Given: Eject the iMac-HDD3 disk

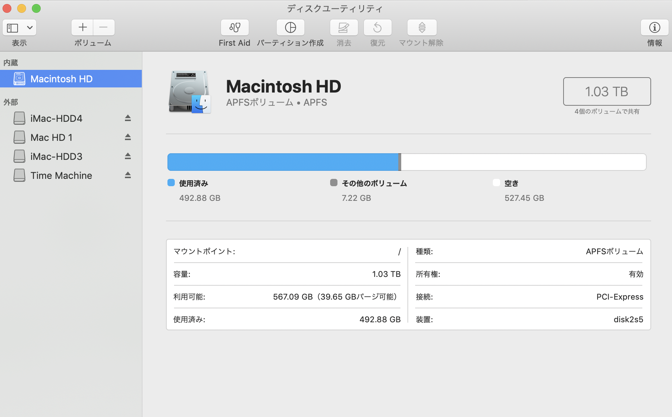Looking at the screenshot, I should (x=128, y=156).
